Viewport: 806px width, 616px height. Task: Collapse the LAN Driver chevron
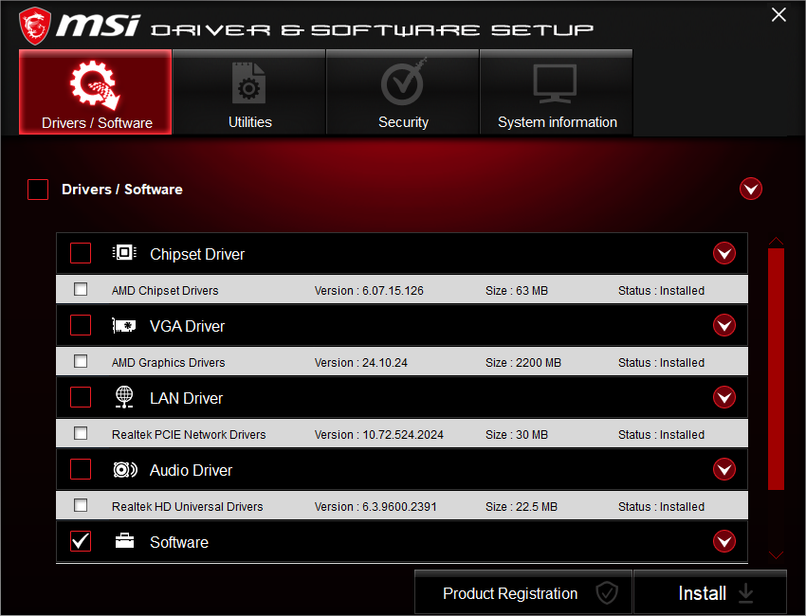point(724,397)
